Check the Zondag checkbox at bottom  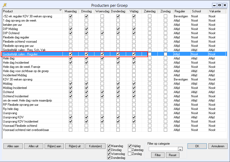[130, 154]
